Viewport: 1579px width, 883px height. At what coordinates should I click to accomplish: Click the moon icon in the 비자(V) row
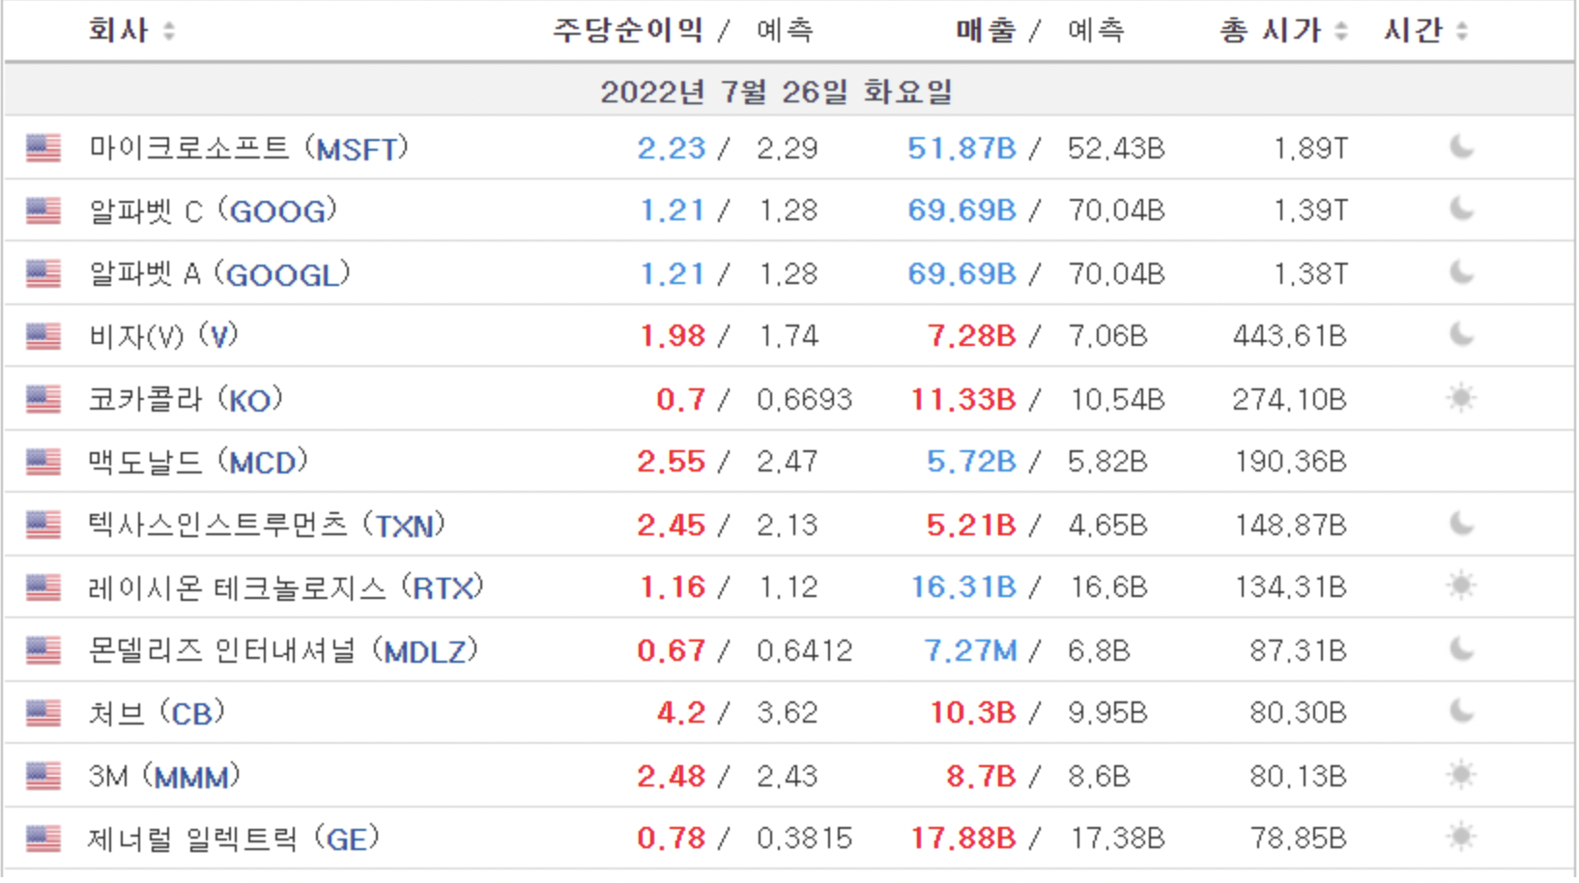1462,335
